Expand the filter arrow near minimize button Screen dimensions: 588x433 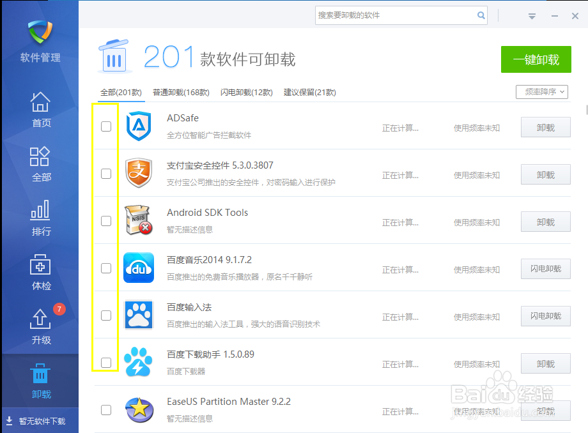[532, 16]
